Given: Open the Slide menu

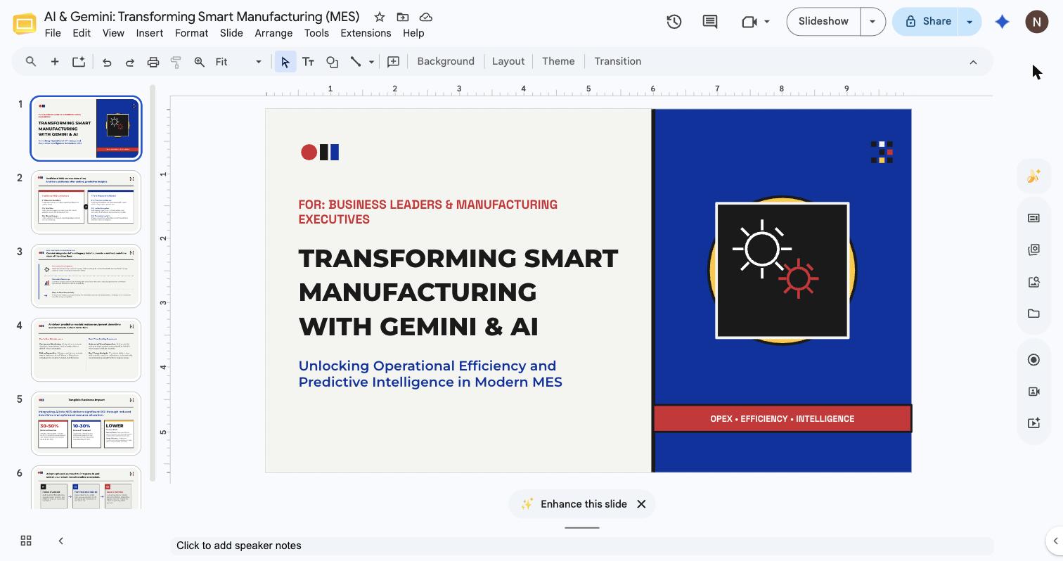Looking at the screenshot, I should click(231, 33).
